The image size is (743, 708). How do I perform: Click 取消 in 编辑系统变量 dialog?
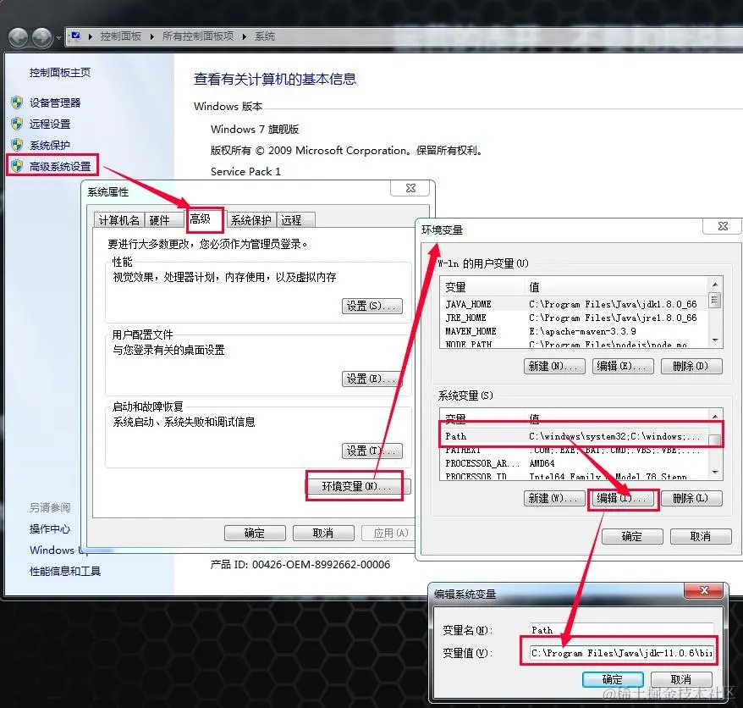tap(681, 679)
